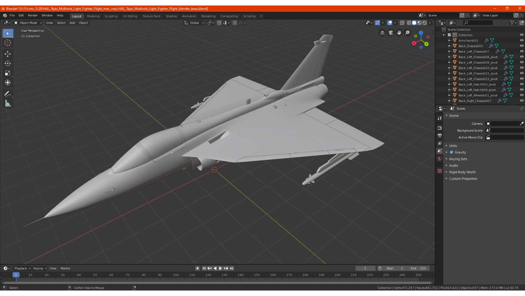Enable auto keying record button
The width and height of the screenshot is (525, 296).
[x=197, y=268]
